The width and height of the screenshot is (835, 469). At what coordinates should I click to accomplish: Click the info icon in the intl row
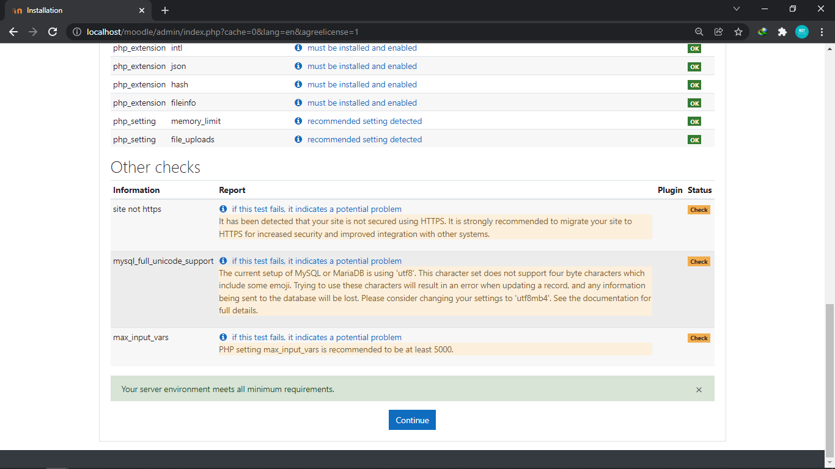click(x=298, y=48)
